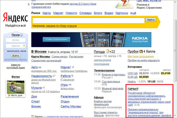Viewport: 177px width, 118px height.
Task: Click the логин input field
Action: (x=16, y=40)
